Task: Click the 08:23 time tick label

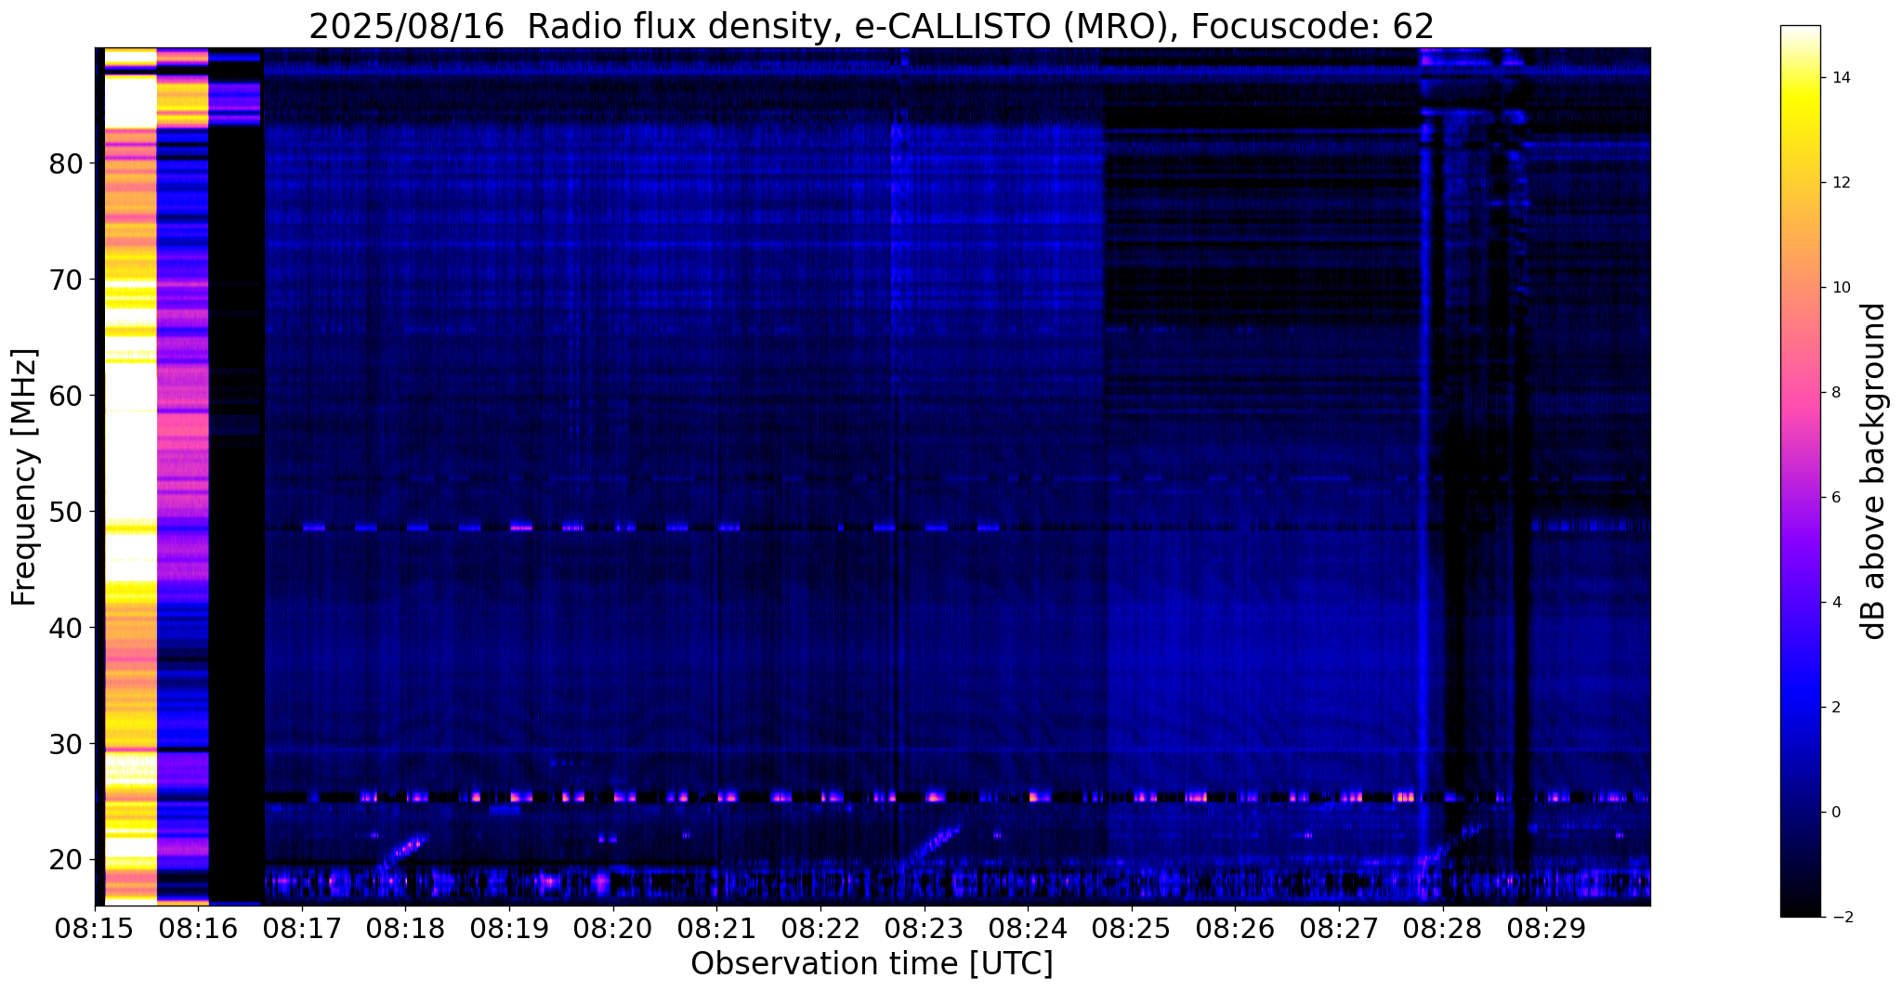Action: click(x=925, y=927)
